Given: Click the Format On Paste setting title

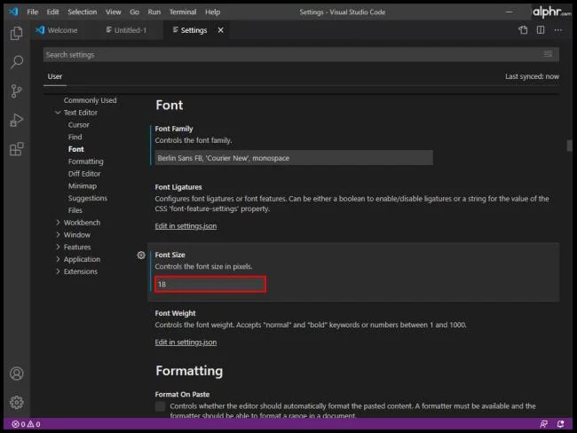Looking at the screenshot, I should tap(182, 394).
